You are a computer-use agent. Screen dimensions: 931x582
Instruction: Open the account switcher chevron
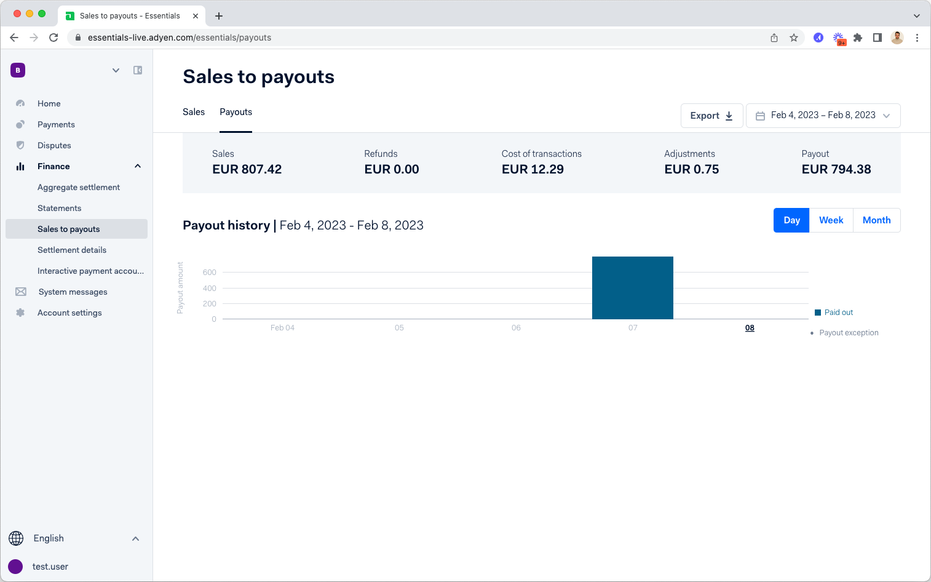tap(116, 70)
